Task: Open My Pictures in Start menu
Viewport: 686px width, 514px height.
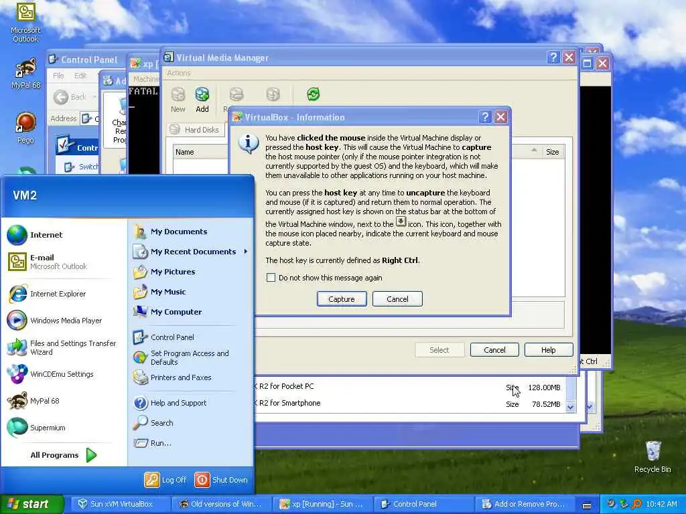Action: pos(190,272)
